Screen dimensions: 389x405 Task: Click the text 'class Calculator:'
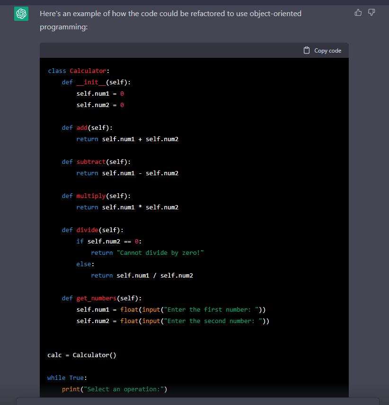click(x=79, y=71)
